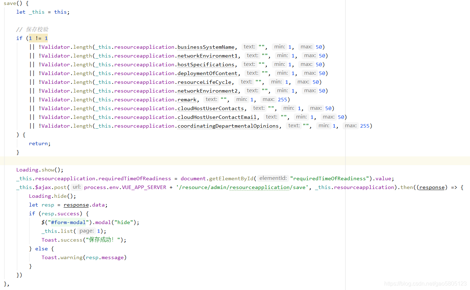Click the getElementById method call
470x290 pixels.
tap(231, 178)
